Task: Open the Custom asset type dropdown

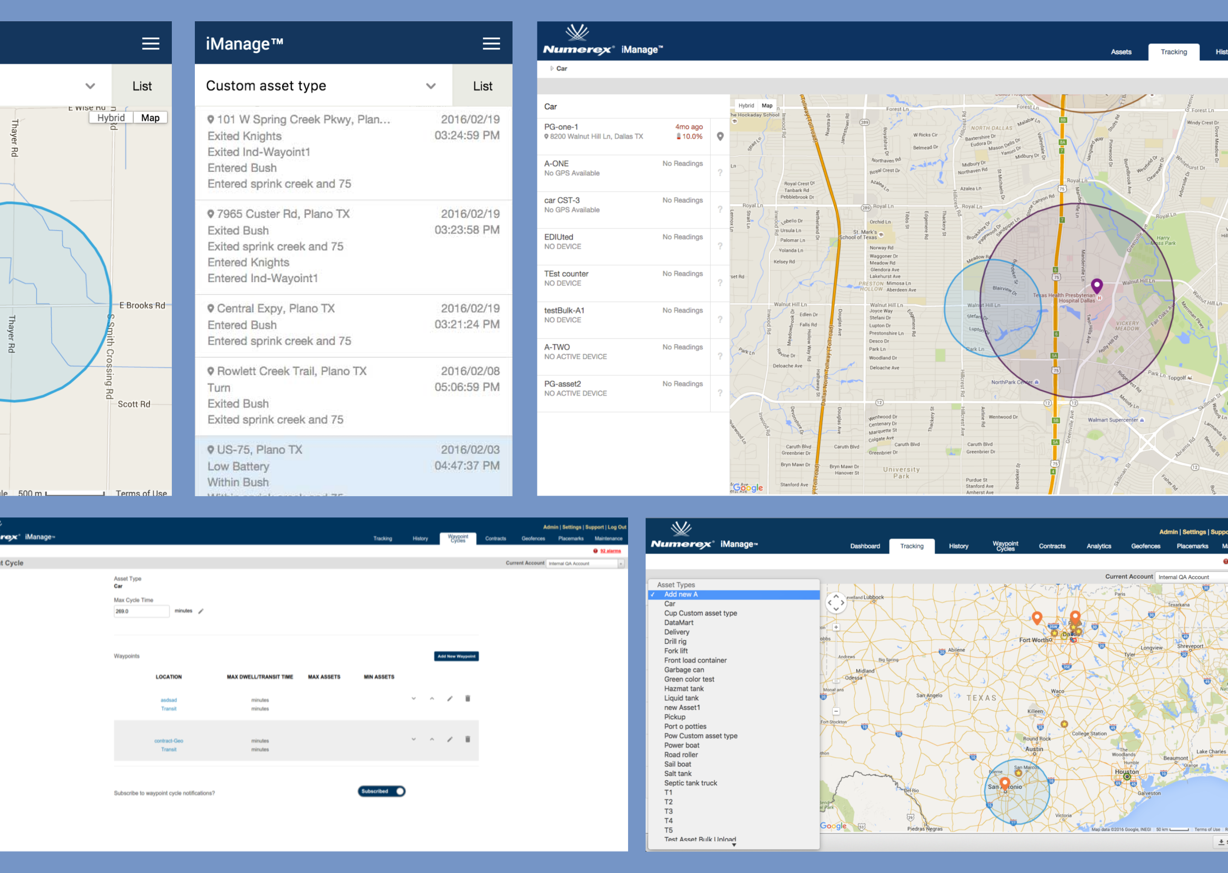Action: (x=323, y=86)
